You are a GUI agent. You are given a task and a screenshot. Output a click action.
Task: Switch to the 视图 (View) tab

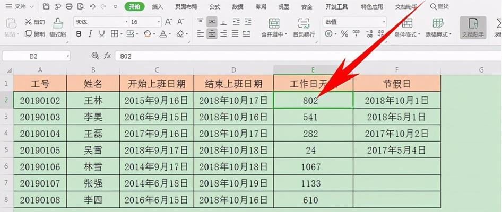[x=284, y=6]
